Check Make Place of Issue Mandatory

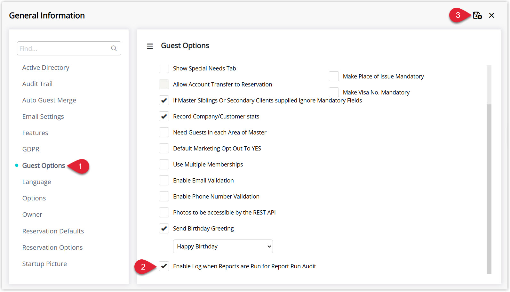pos(334,76)
